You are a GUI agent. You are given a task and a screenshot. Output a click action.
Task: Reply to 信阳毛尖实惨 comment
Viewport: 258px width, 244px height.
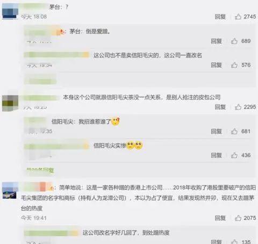(x=216, y=155)
